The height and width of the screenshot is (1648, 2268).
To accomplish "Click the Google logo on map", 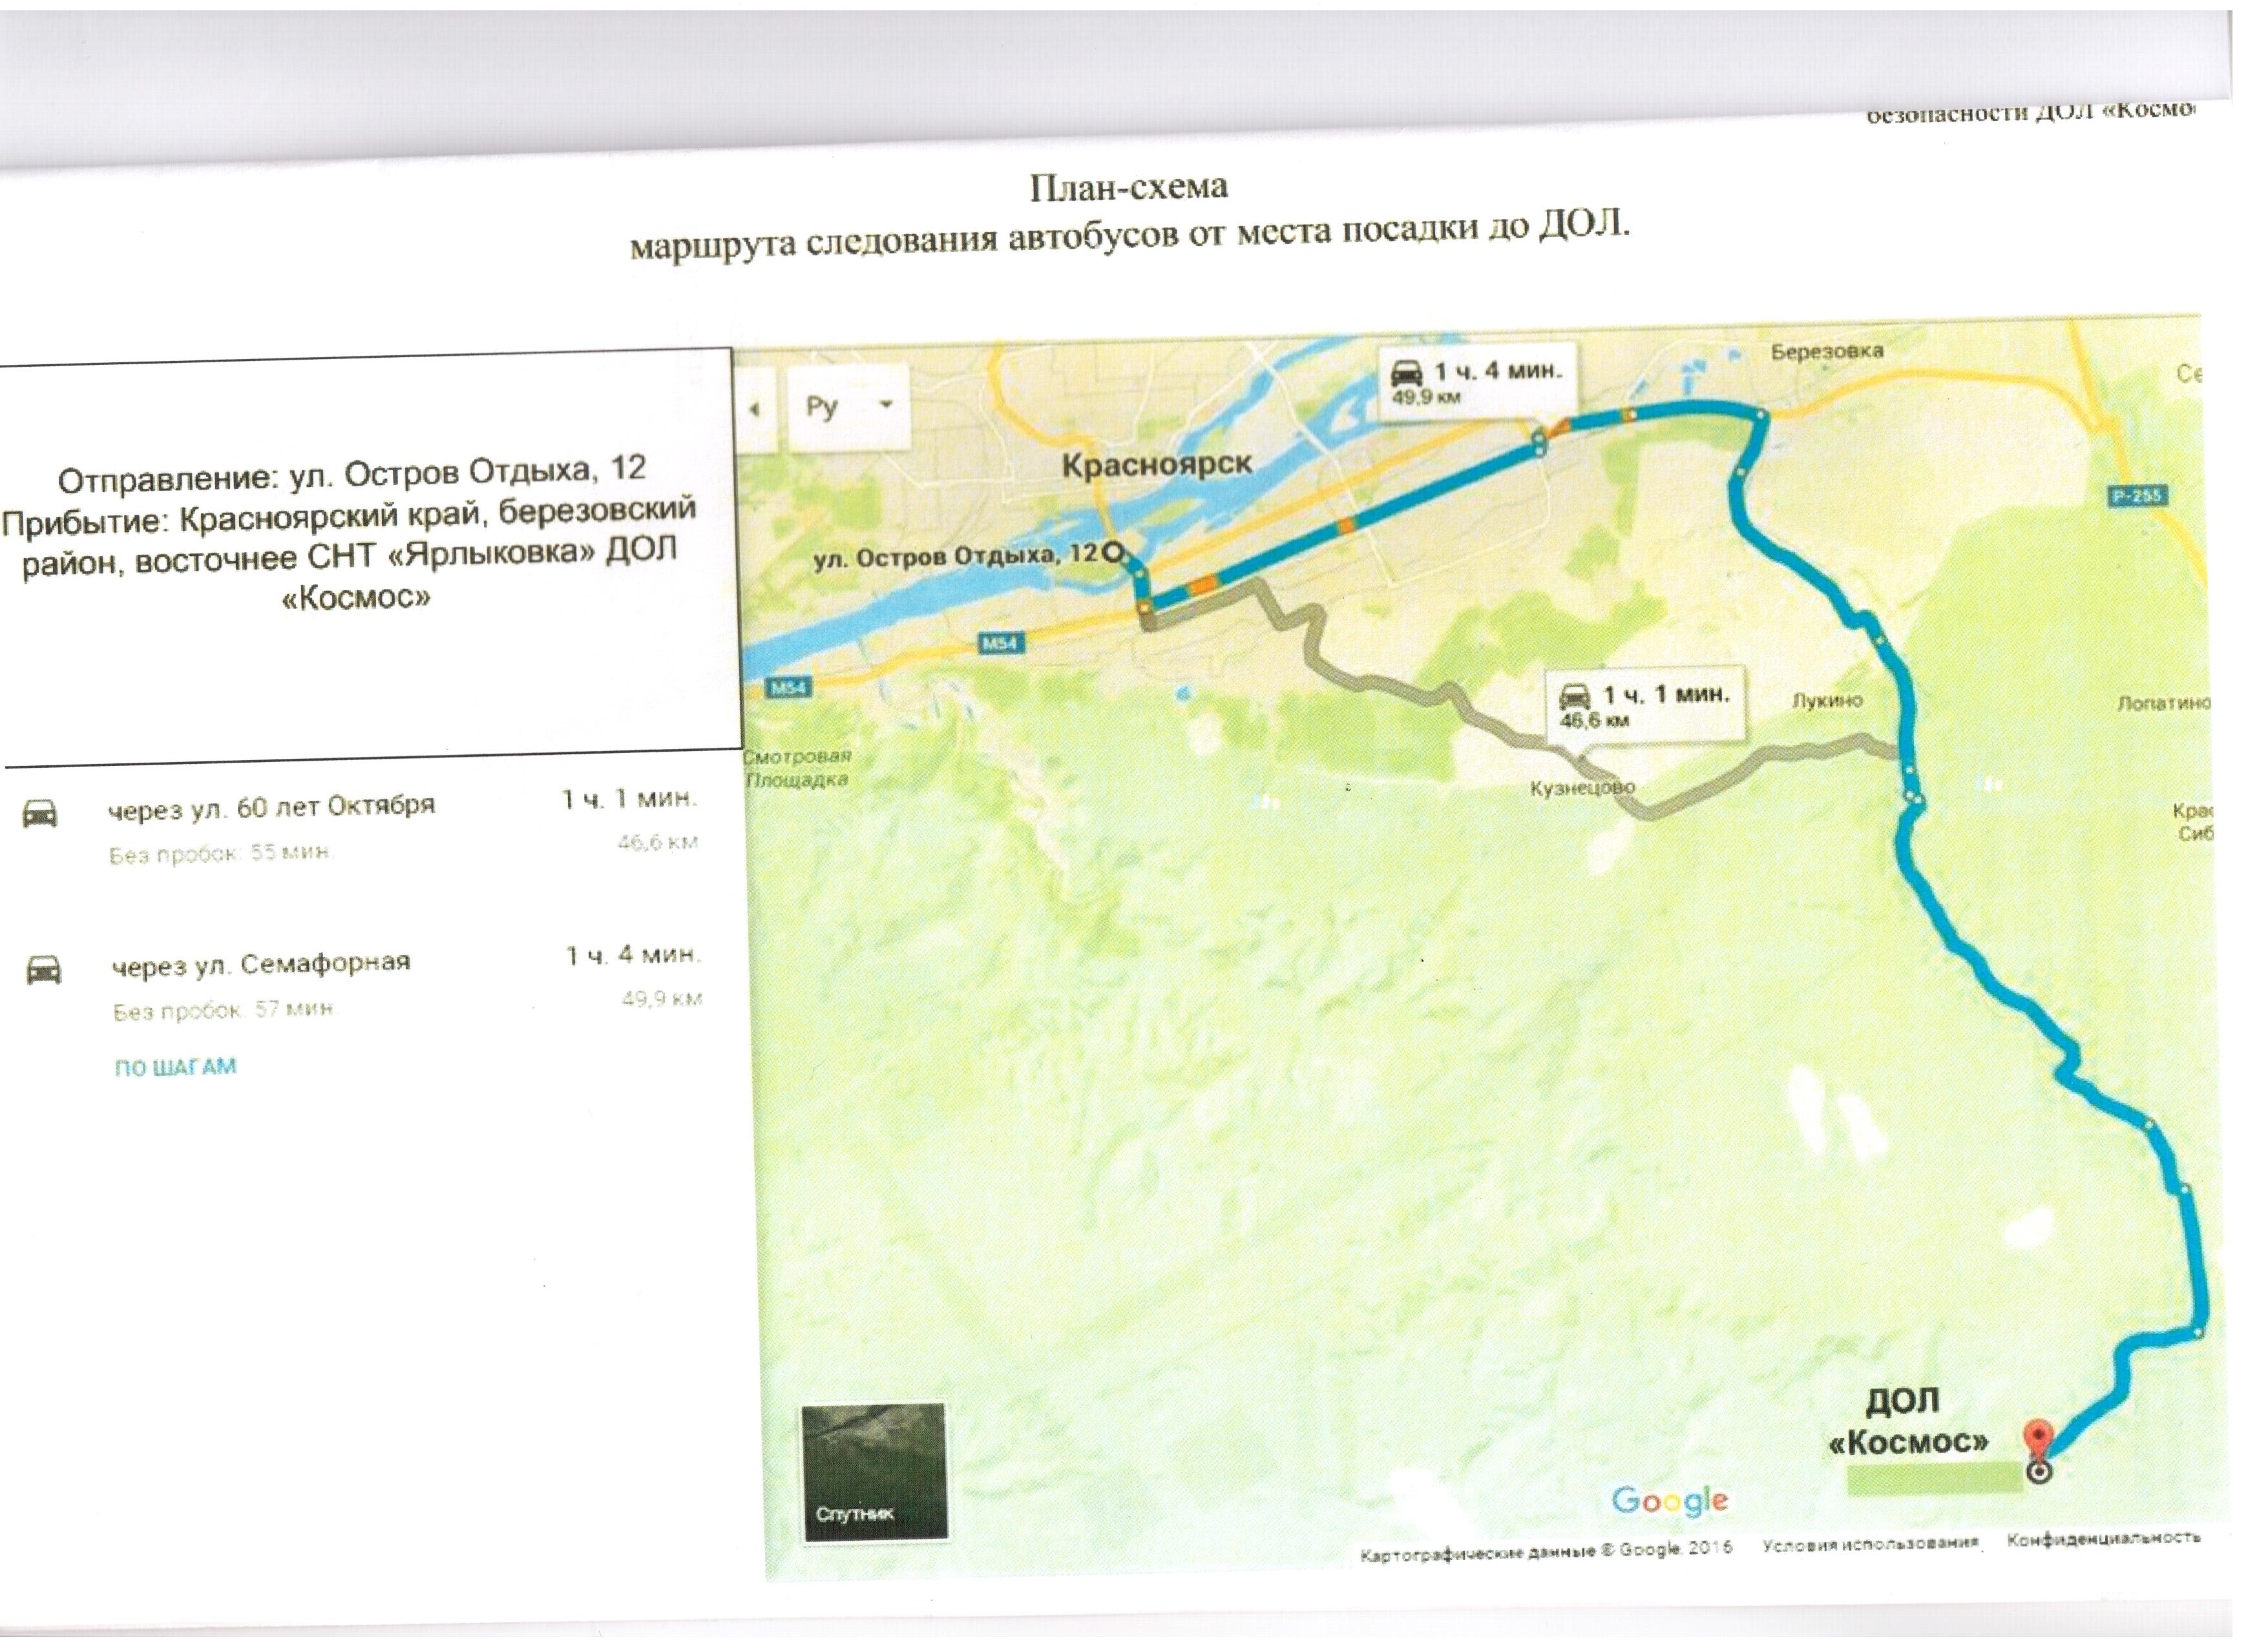I will [x=1669, y=1500].
